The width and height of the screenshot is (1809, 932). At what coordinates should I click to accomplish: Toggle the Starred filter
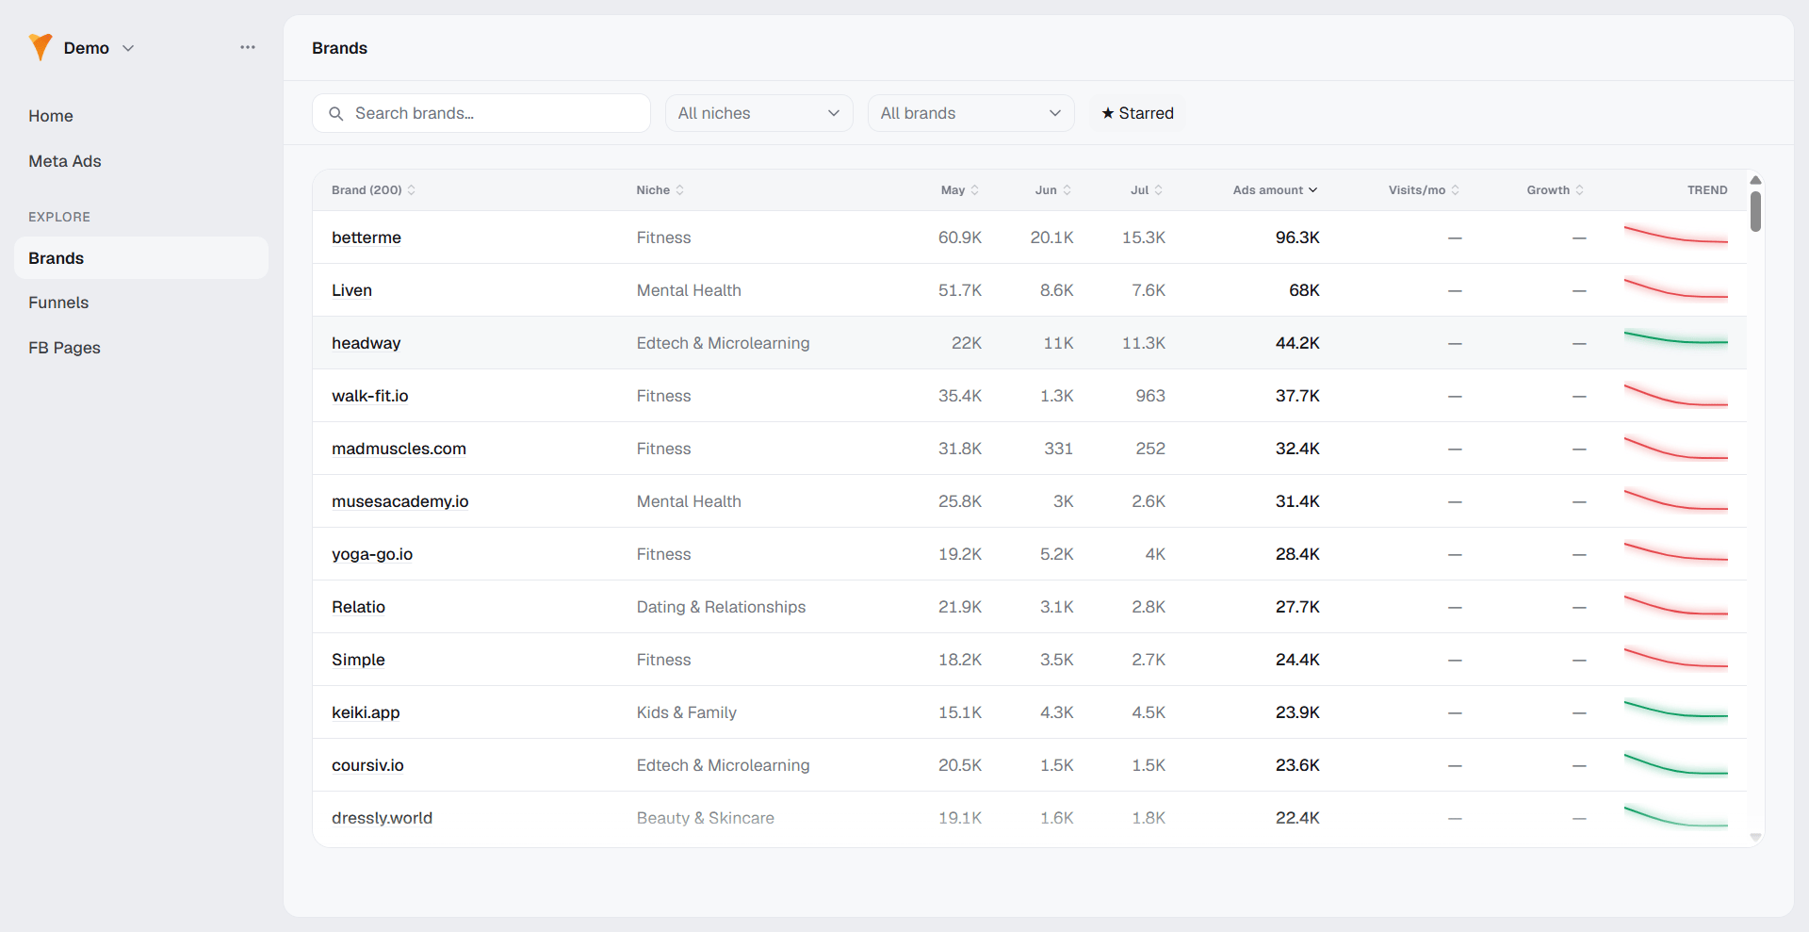(x=1137, y=113)
